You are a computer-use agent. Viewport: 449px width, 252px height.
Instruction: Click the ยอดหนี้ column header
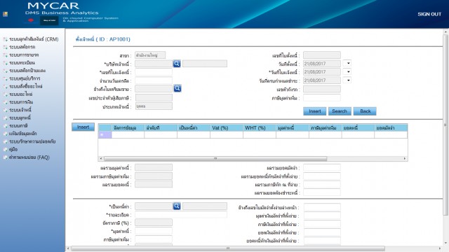[x=358, y=127]
